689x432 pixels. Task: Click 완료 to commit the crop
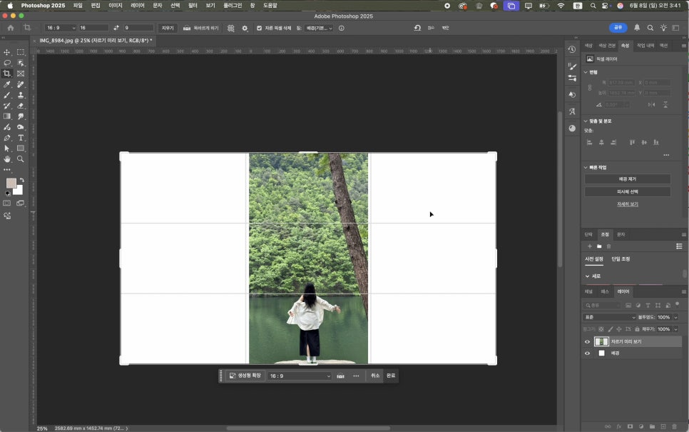tap(391, 376)
